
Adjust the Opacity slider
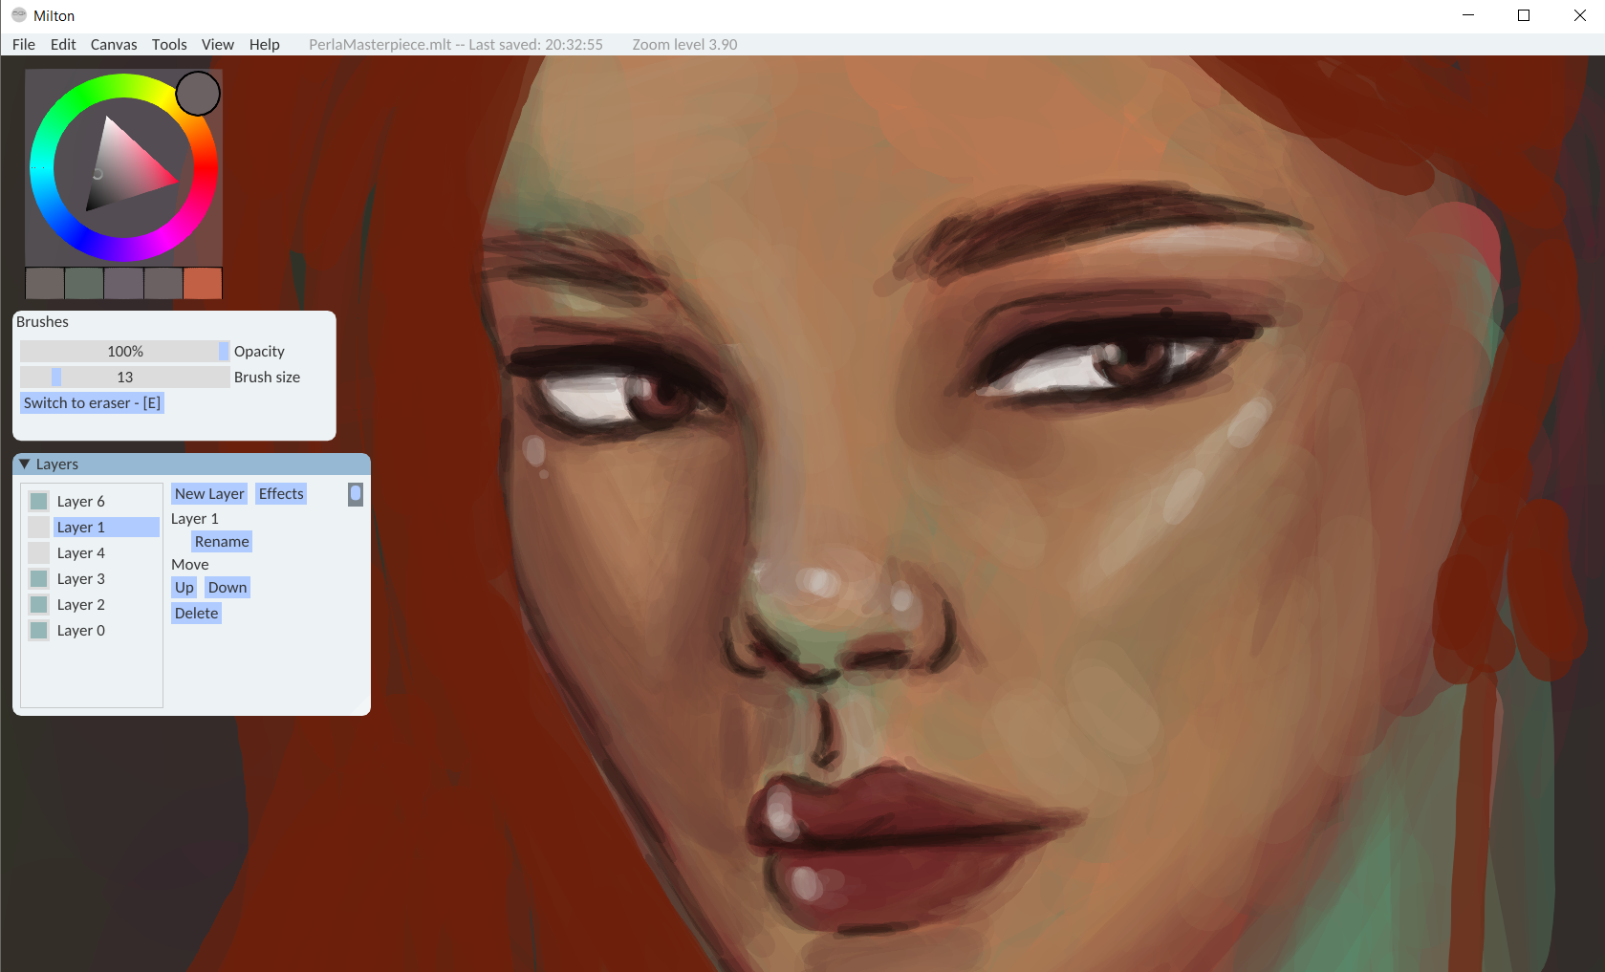[125, 351]
